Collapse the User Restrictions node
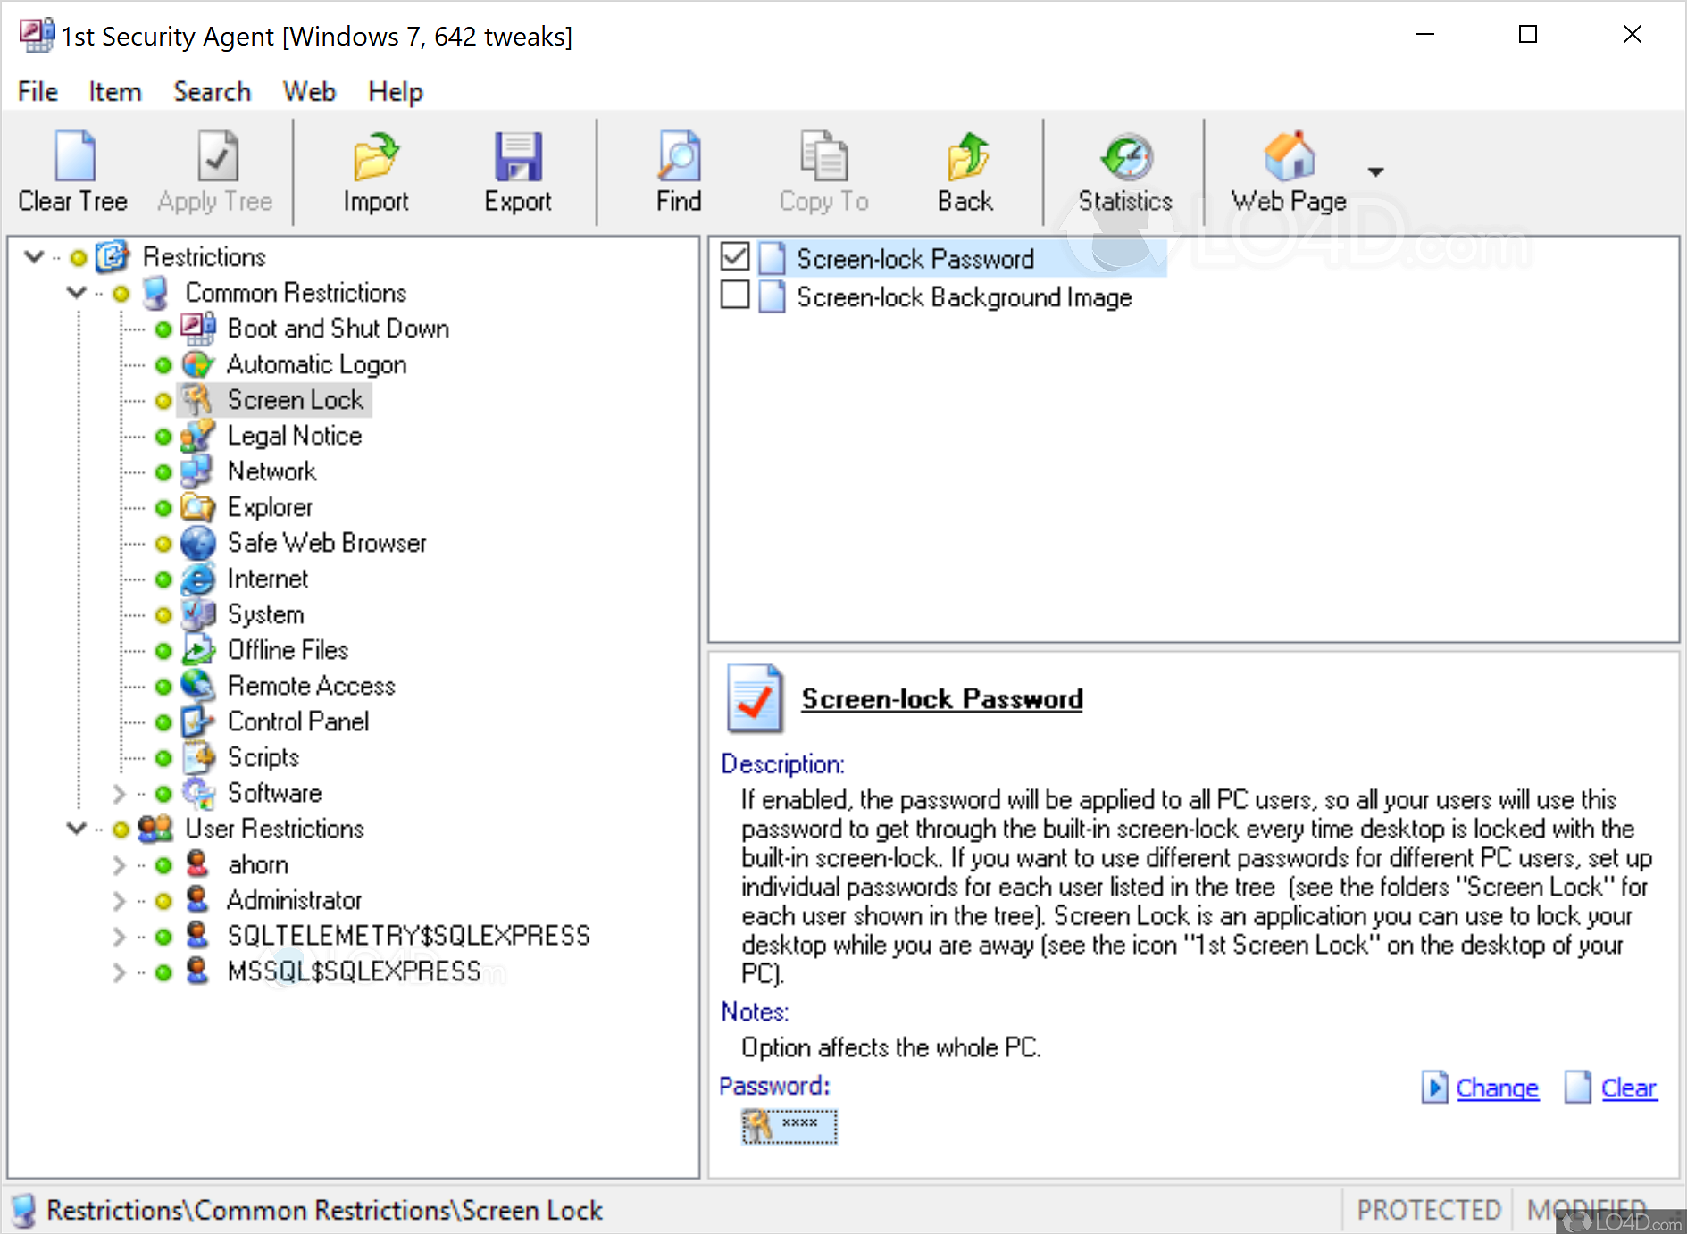The image size is (1687, 1234). [77, 829]
